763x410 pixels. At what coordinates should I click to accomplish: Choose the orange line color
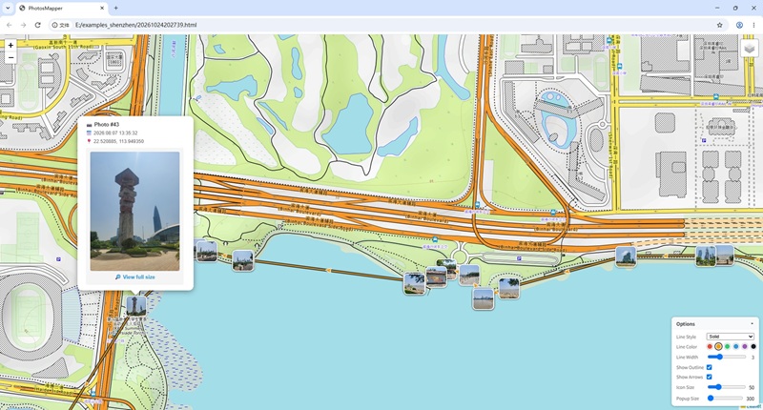(x=718, y=347)
